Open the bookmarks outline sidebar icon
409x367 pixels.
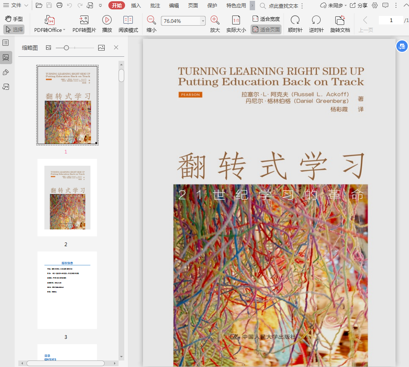6,43
